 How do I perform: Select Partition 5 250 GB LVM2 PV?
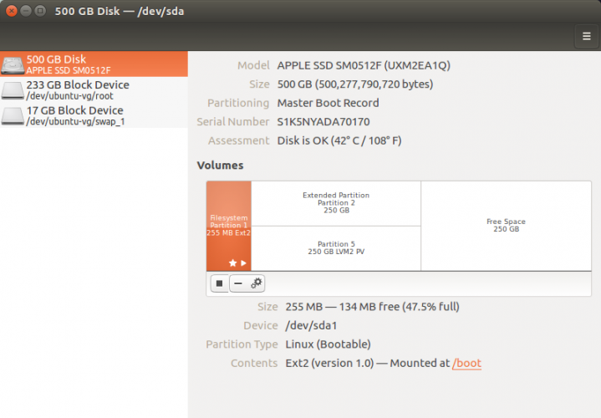pos(336,248)
